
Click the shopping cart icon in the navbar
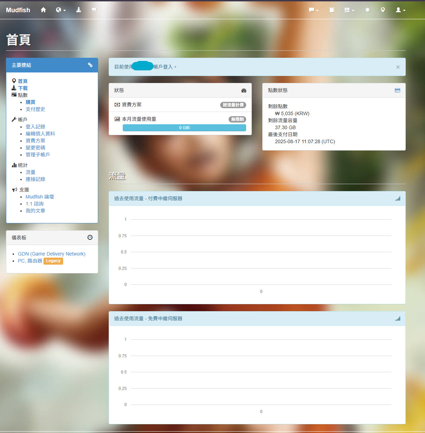[94, 10]
